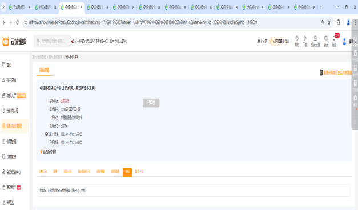Click the tender region value in red
Image resolution: width=358 pixels, height=210 pixels.
(65, 101)
